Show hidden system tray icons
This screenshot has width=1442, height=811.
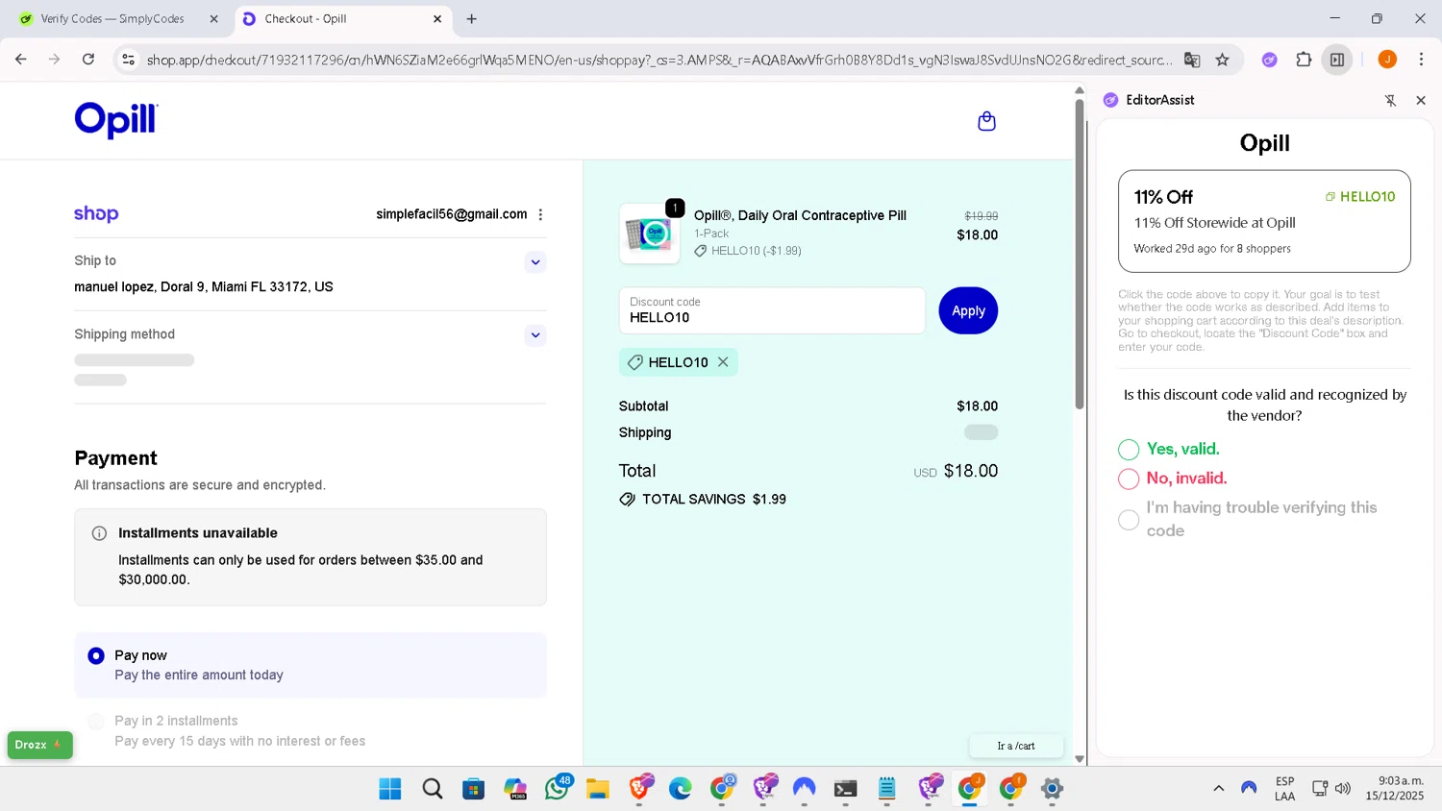(1218, 789)
